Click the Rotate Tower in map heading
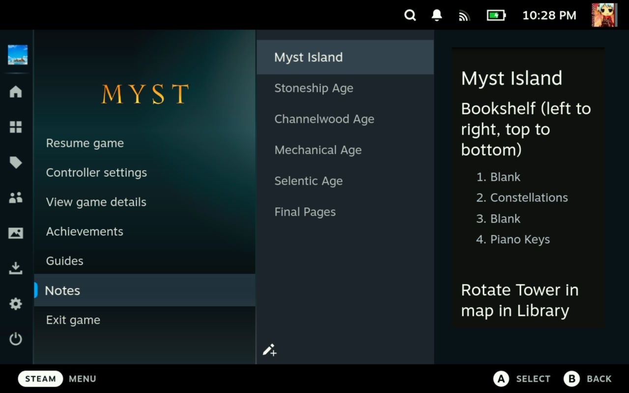Screen dimensions: 629x393 tap(519, 300)
